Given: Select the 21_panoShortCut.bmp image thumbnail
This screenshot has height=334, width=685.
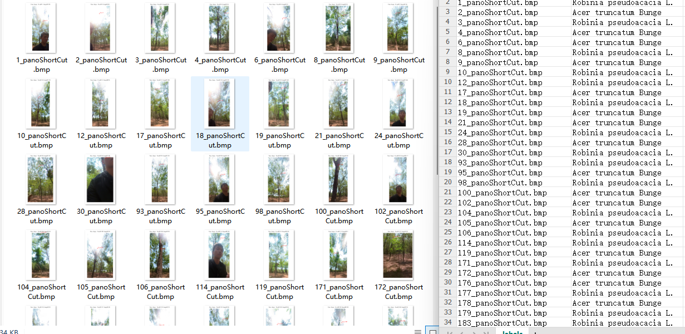Looking at the screenshot, I should (x=339, y=103).
